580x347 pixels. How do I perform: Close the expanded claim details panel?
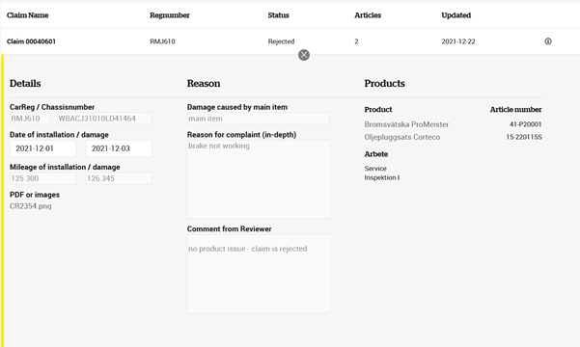tap(304, 55)
